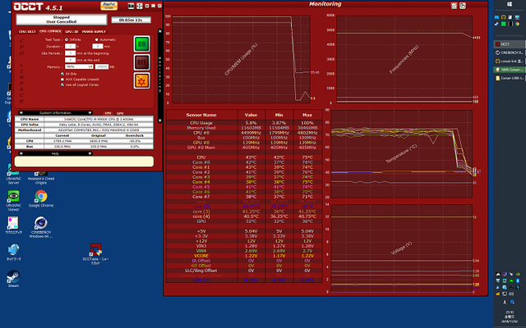
Task: Switch to OCCT taskbar window
Action: [509, 44]
